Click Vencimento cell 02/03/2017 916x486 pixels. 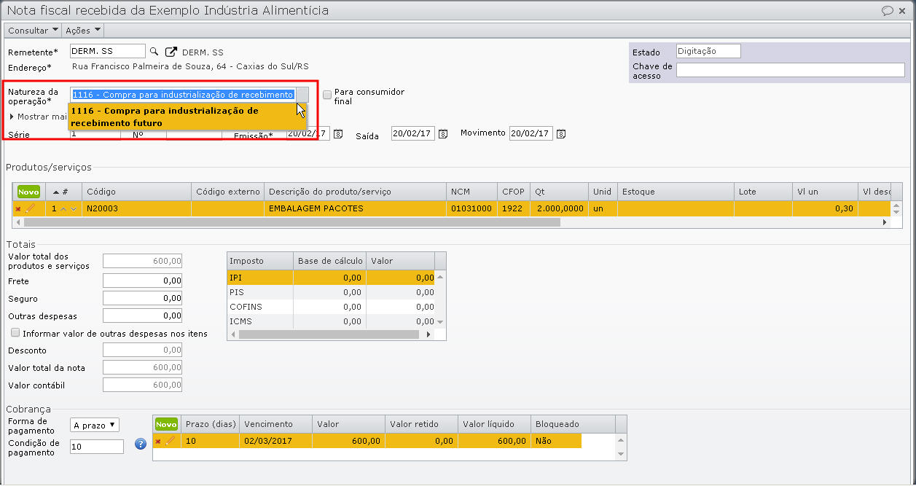tap(275, 441)
